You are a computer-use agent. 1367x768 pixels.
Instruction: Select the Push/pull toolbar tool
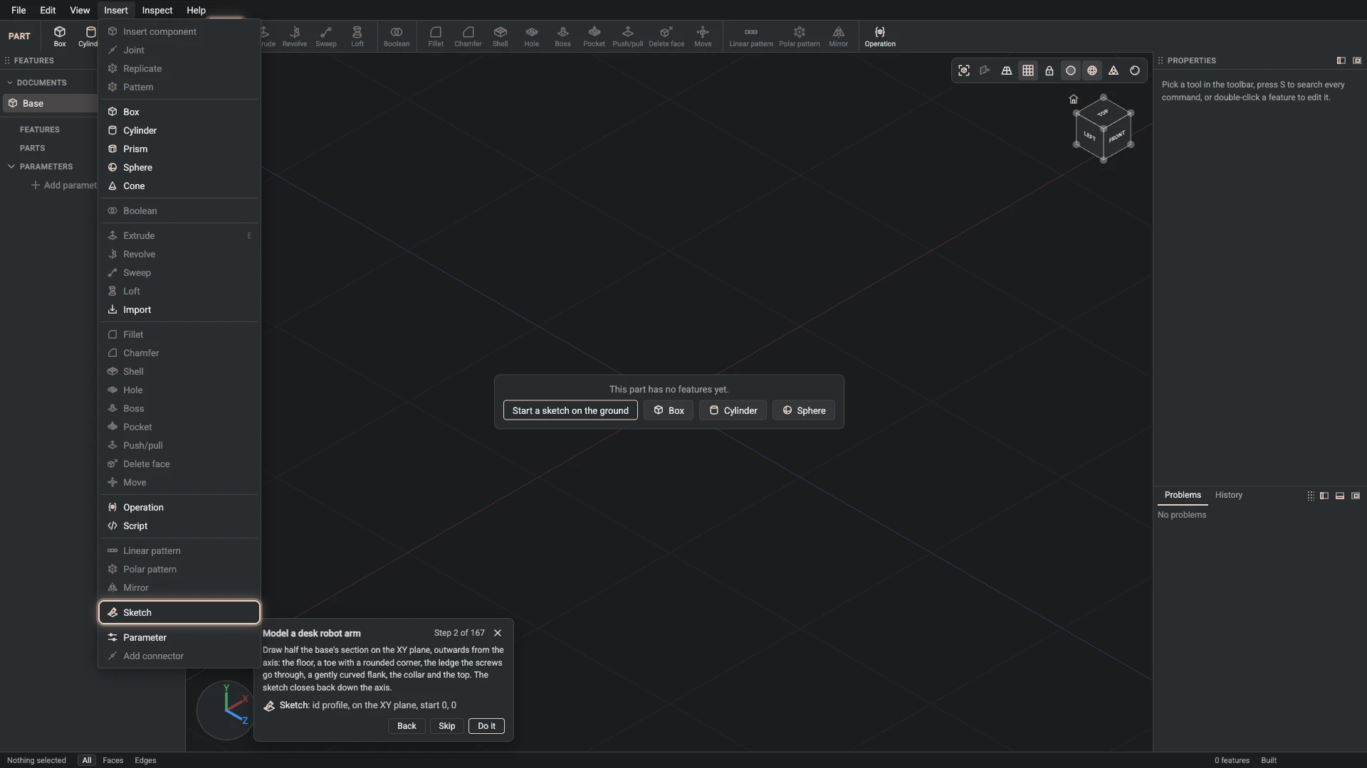click(x=627, y=36)
